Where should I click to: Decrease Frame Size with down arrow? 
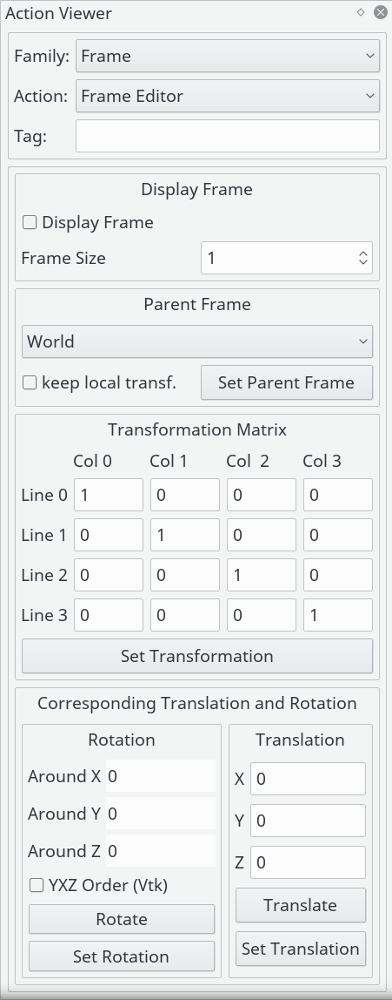[x=363, y=263]
